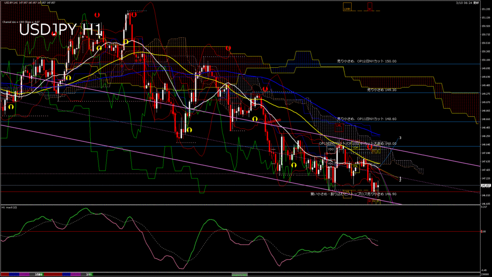Click the red arrow marker at the chart's highest peak

[x=135, y=15]
